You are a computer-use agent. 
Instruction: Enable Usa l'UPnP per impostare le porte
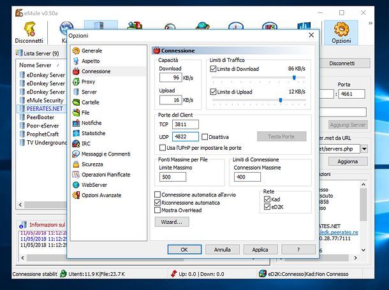163,148
